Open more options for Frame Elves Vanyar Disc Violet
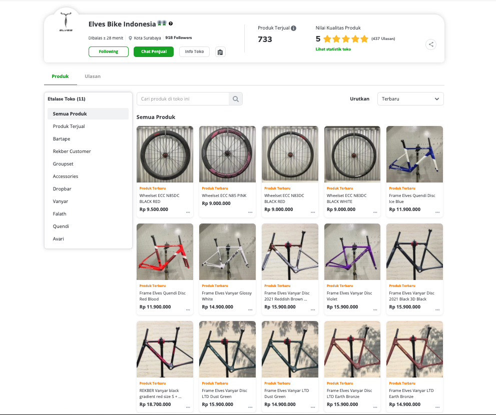The height and width of the screenshot is (415, 496). pos(375,309)
